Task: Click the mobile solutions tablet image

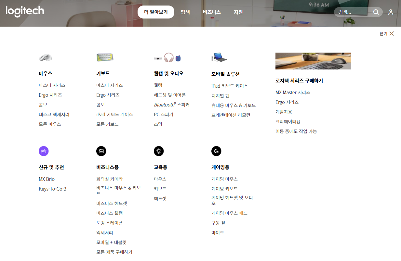Action: click(x=219, y=57)
